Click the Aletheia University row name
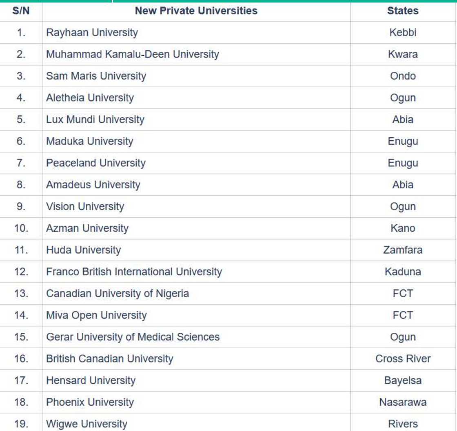Screen dimensions: 457x431 click(90, 98)
